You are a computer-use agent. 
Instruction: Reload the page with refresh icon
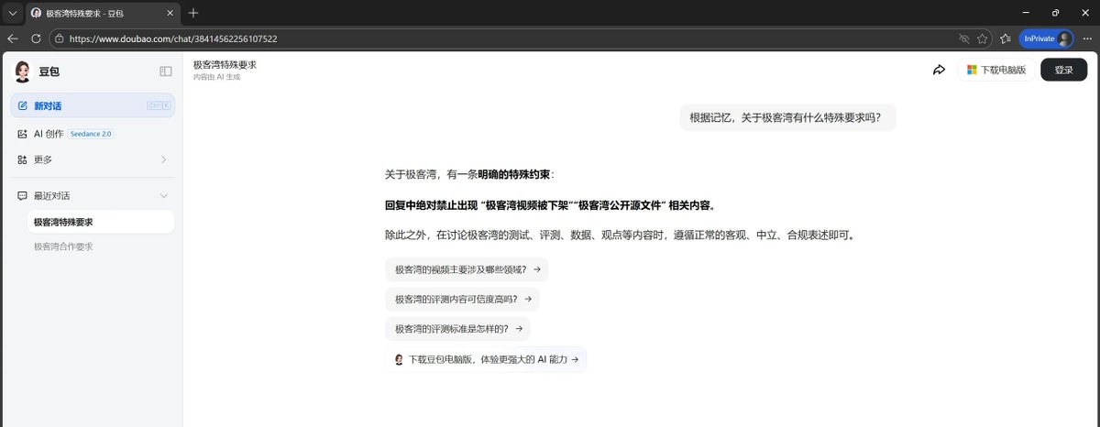36,38
